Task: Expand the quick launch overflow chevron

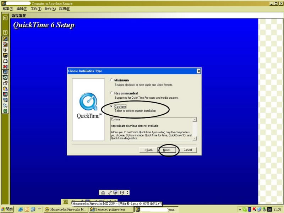Action: (39, 209)
